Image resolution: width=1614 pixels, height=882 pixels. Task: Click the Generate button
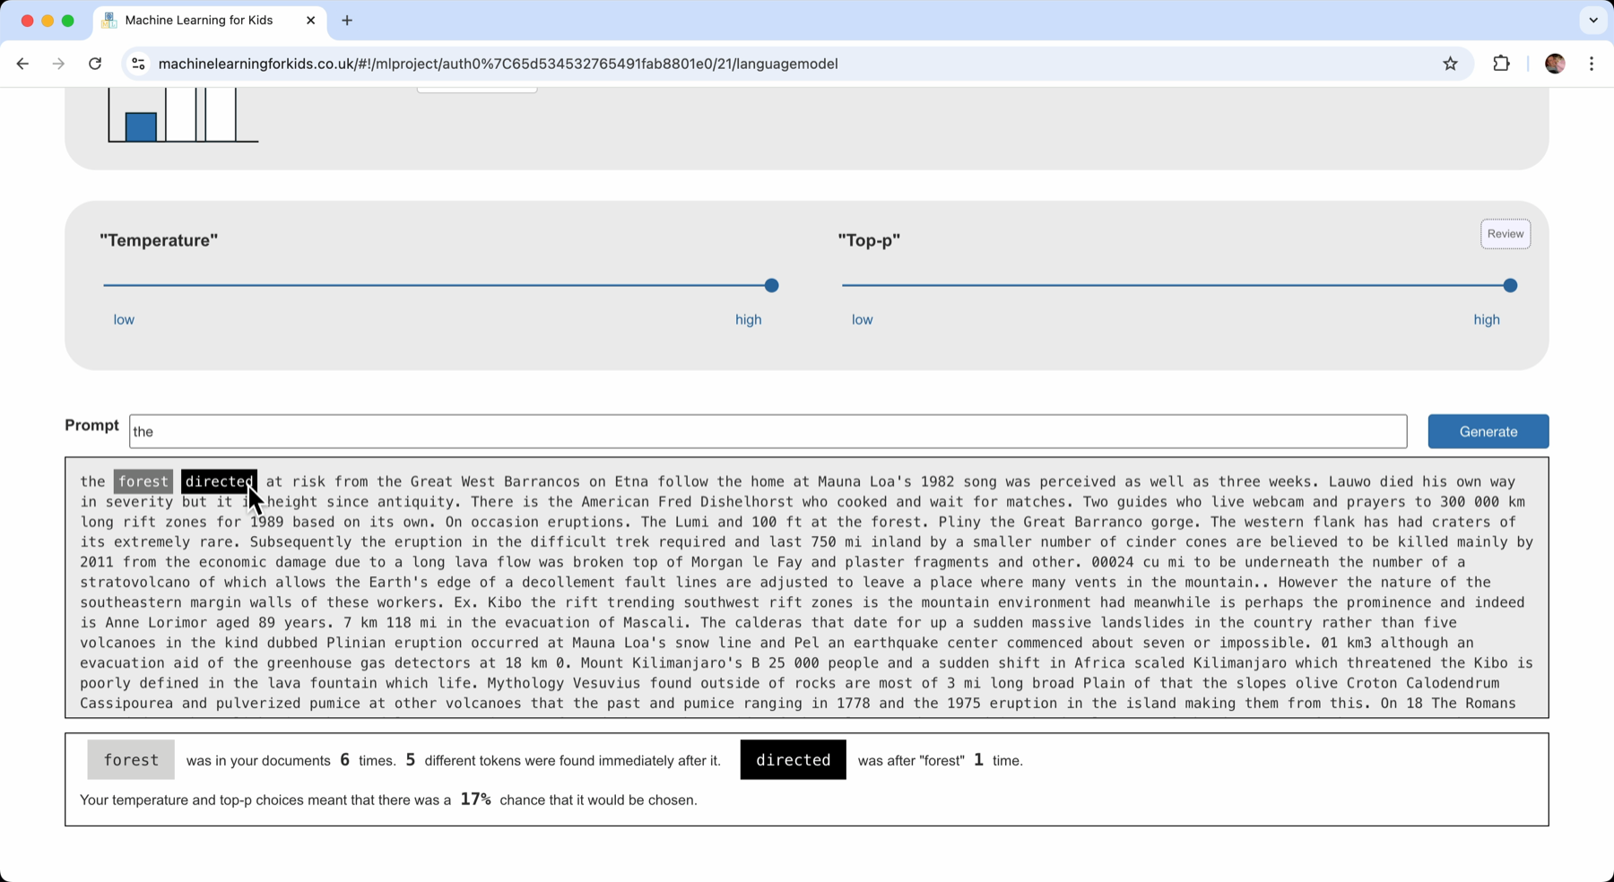point(1488,431)
